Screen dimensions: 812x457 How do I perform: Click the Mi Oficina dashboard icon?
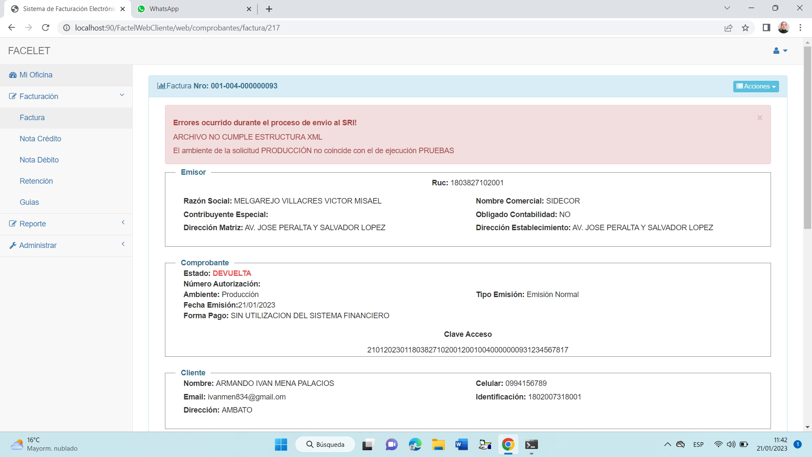[x=13, y=75]
